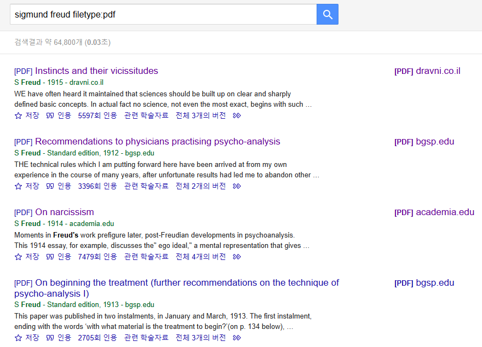Open the Instincts and their vicissitudes title
This screenshot has width=482, height=347.
point(96,71)
